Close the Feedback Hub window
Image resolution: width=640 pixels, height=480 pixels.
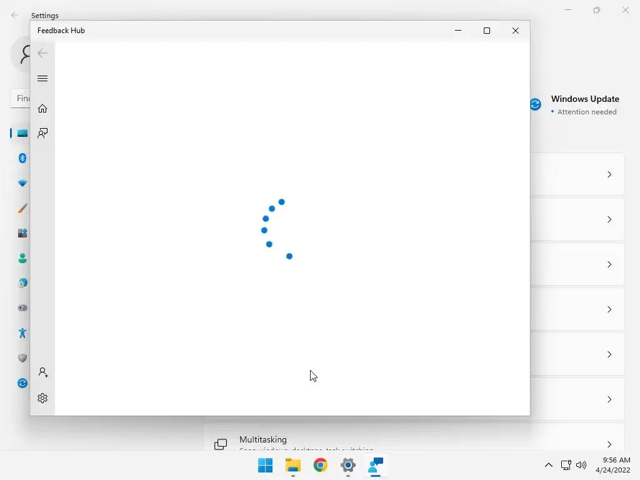click(516, 31)
